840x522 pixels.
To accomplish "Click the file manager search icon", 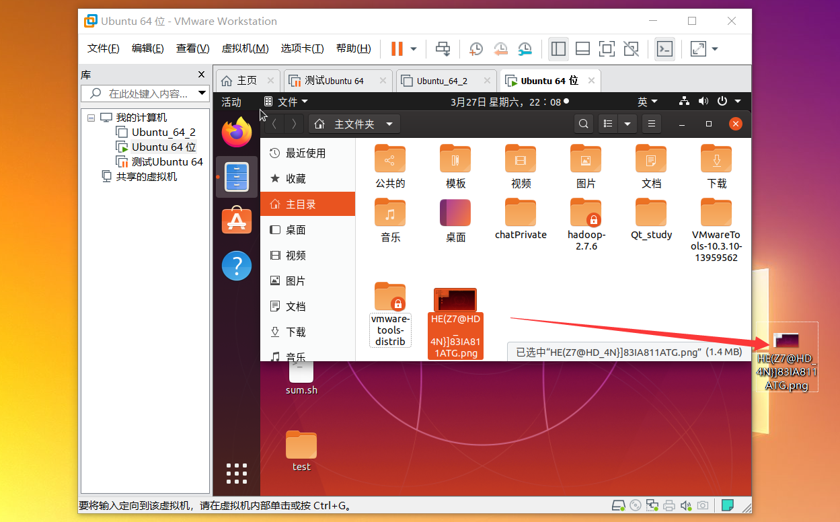I will pos(584,124).
